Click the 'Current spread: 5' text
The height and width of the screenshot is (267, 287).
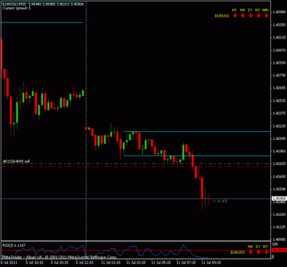(17, 8)
